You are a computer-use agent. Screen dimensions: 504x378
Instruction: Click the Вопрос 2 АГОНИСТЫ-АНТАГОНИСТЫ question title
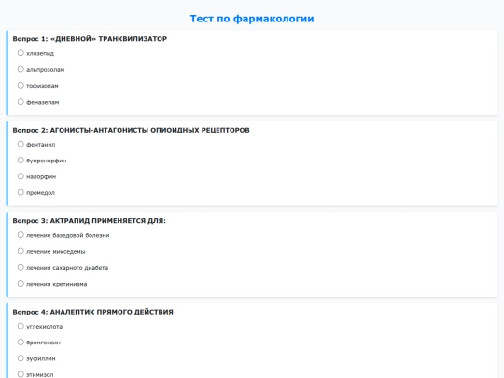tap(132, 130)
